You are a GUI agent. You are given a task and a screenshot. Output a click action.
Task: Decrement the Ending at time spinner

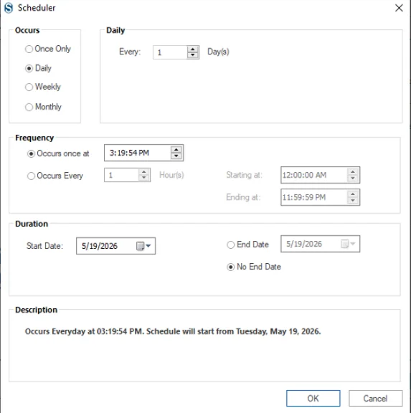coord(353,201)
